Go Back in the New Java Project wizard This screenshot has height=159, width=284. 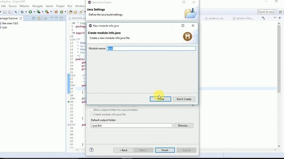pos(123,150)
